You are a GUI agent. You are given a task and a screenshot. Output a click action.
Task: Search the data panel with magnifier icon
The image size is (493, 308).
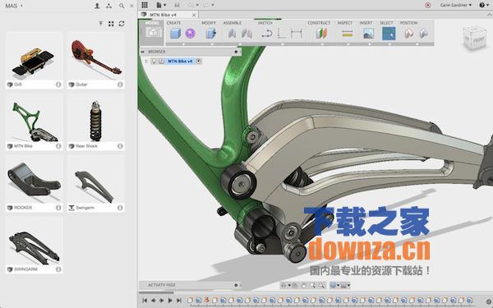point(122,6)
